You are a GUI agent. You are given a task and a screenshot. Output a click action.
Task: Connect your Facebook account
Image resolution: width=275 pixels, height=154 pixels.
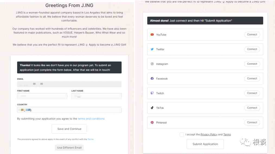[252, 78]
